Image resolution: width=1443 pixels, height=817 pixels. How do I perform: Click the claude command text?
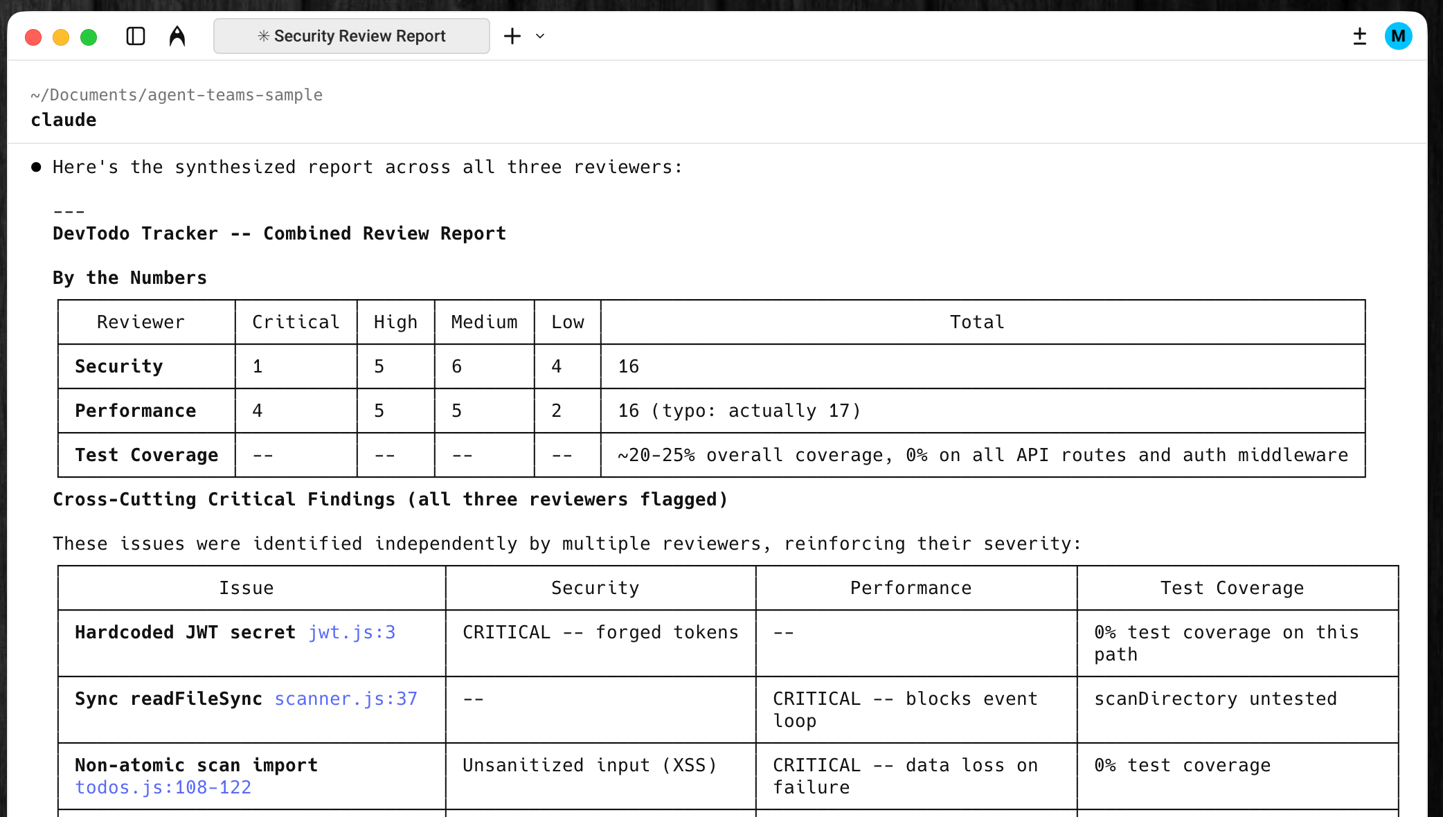pos(63,119)
